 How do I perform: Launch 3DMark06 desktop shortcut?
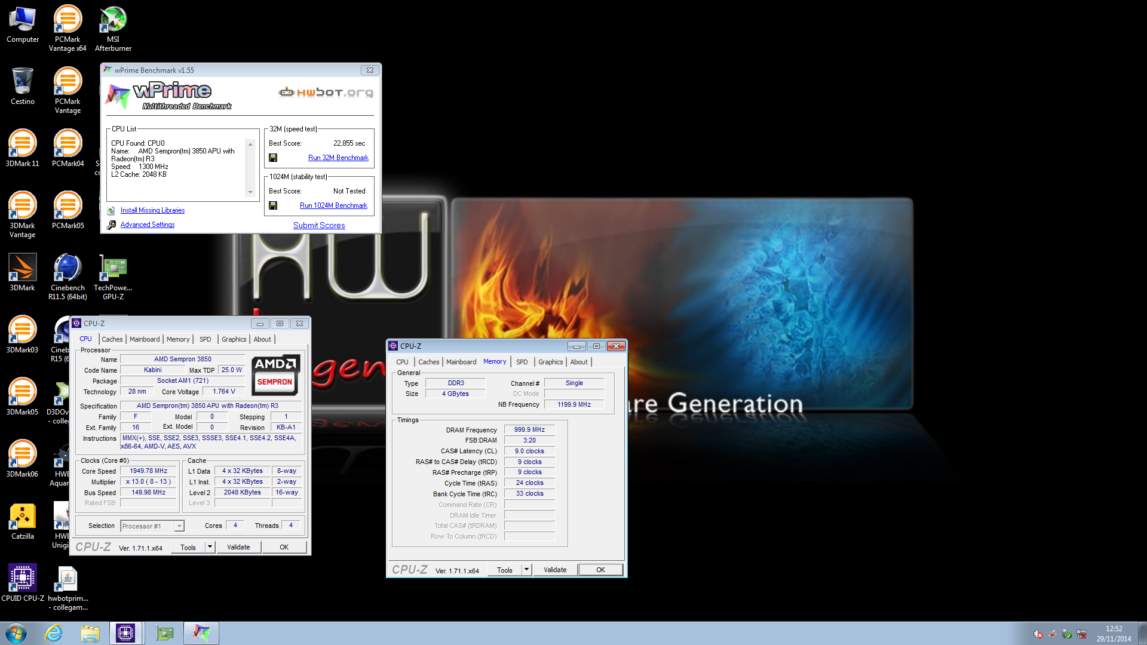[x=23, y=459]
